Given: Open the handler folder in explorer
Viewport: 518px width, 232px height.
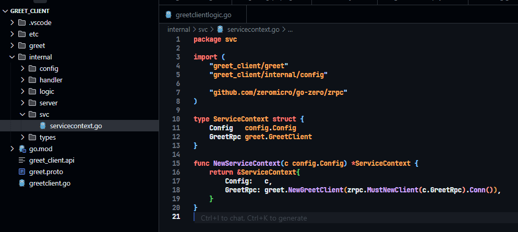Looking at the screenshot, I should [51, 80].
